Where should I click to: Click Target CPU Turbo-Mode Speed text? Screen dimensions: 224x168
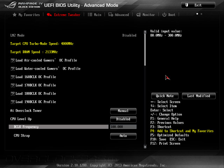(x=42, y=44)
